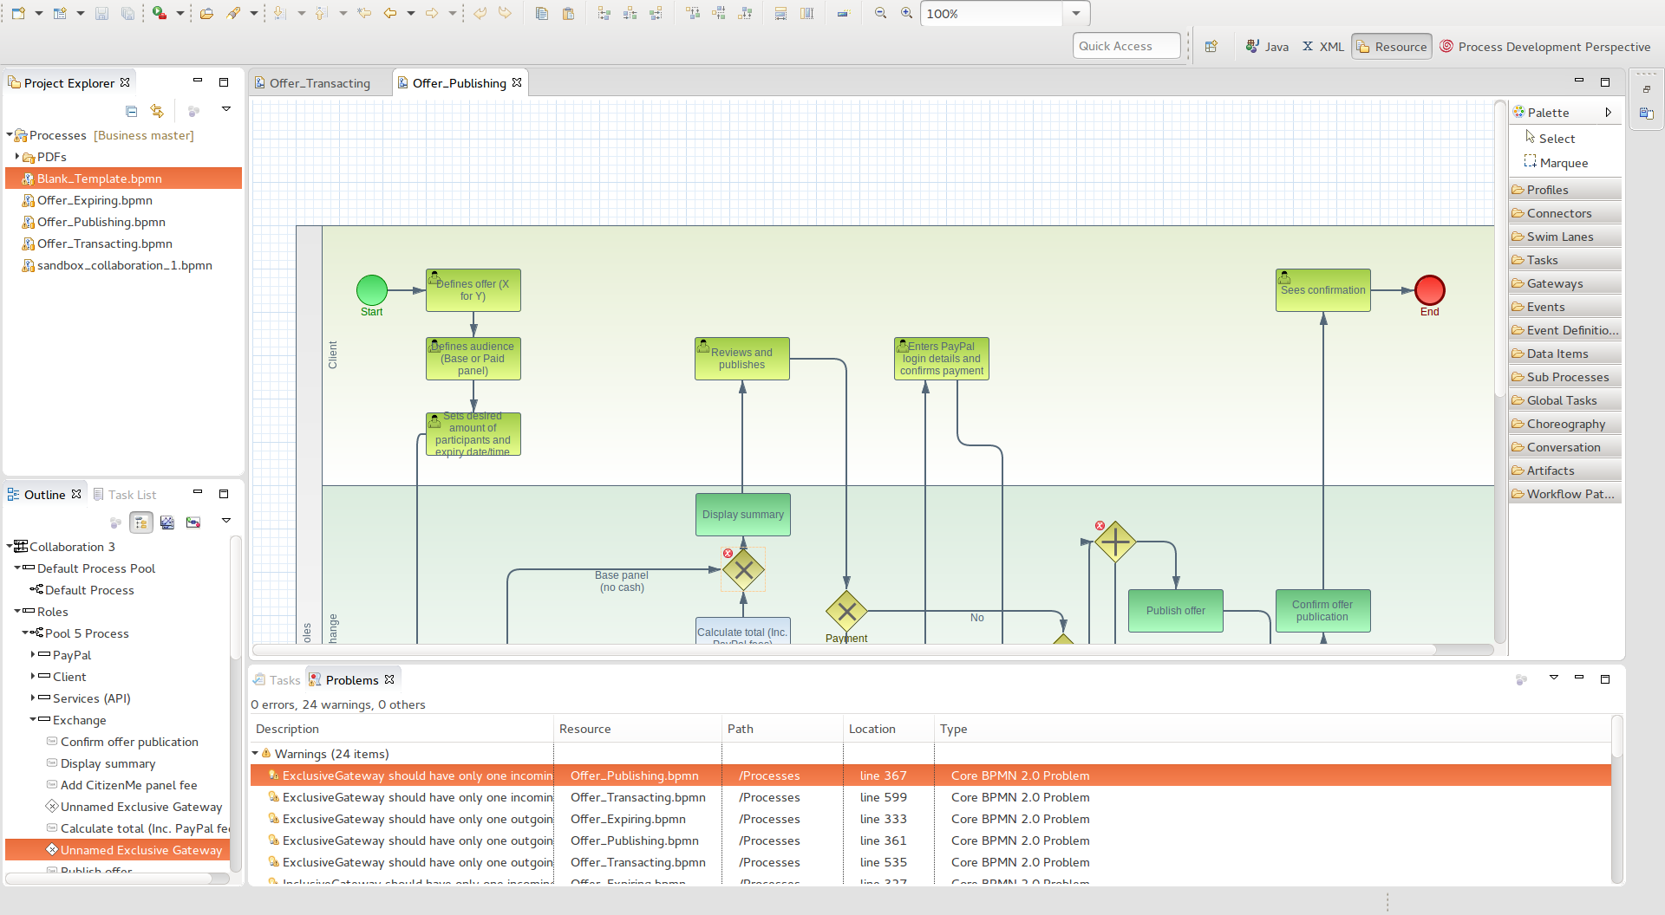Click the Problems panel vertical scrollbar
The width and height of the screenshot is (1665, 915).
[x=1616, y=737]
